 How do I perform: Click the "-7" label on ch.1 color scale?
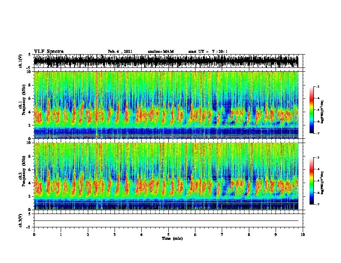point(317,133)
